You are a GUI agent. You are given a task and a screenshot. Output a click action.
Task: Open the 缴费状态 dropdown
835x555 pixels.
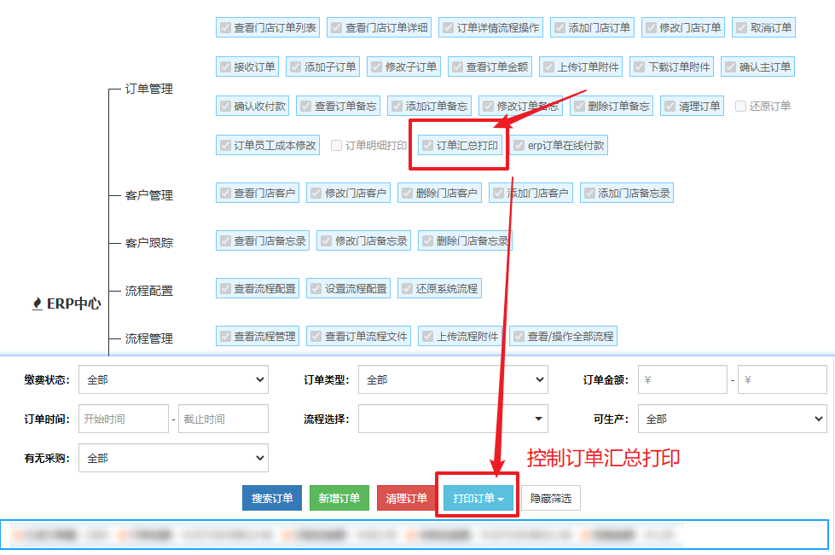point(173,379)
